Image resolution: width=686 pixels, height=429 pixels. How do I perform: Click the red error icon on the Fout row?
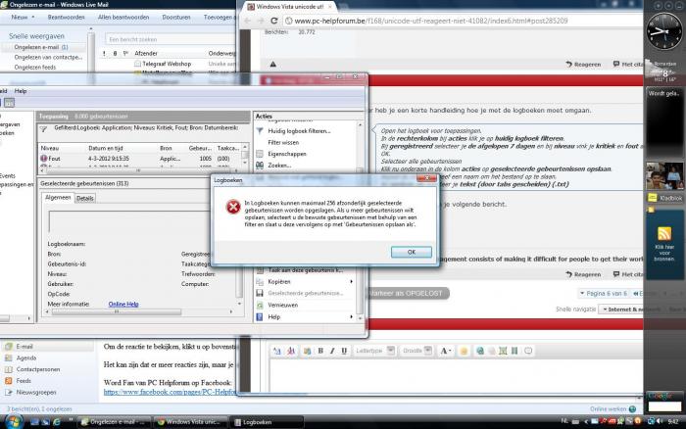[44, 159]
